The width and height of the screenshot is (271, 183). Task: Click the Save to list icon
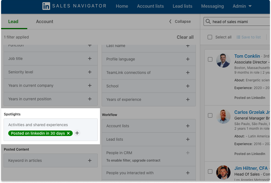click(x=238, y=37)
